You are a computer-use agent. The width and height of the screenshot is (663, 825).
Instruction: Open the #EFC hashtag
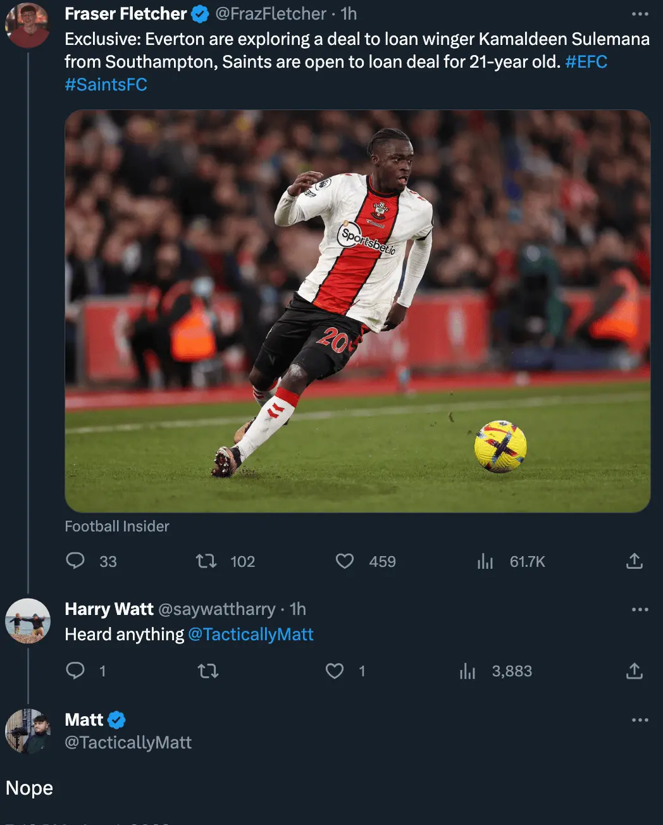pos(586,62)
